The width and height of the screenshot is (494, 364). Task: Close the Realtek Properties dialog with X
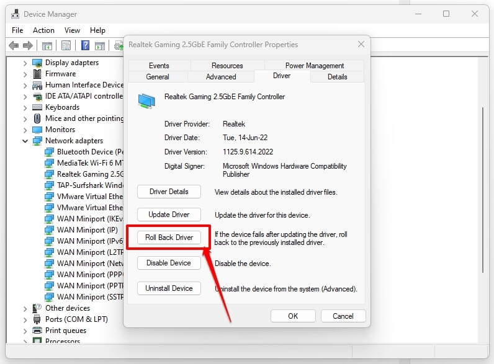tap(361, 44)
